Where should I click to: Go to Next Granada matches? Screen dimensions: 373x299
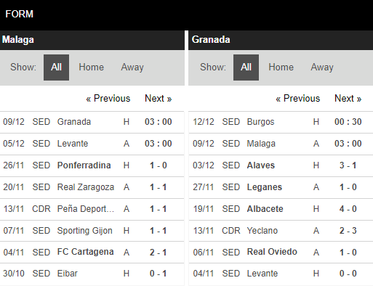tap(348, 99)
